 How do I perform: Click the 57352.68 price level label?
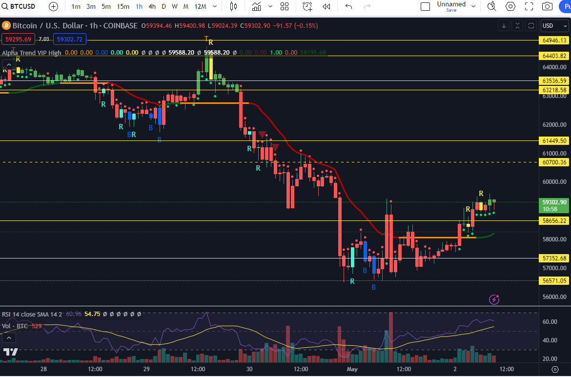554,258
